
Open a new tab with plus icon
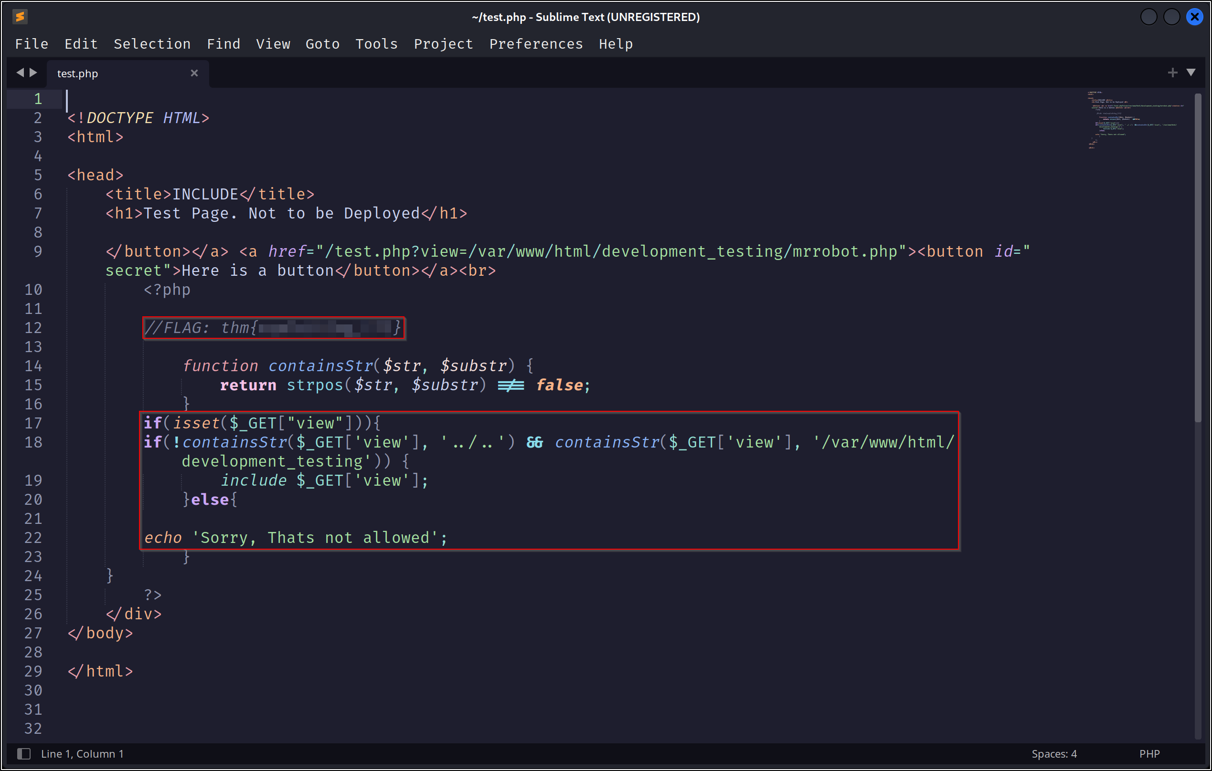[x=1172, y=73]
